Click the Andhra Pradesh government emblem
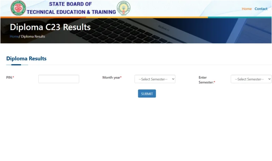This screenshot has height=161, width=272. tap(124, 8)
